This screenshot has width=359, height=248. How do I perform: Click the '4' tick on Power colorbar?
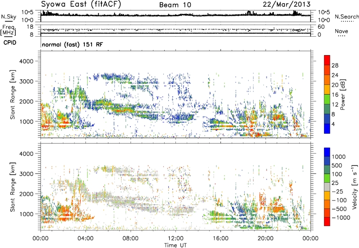point(333,124)
